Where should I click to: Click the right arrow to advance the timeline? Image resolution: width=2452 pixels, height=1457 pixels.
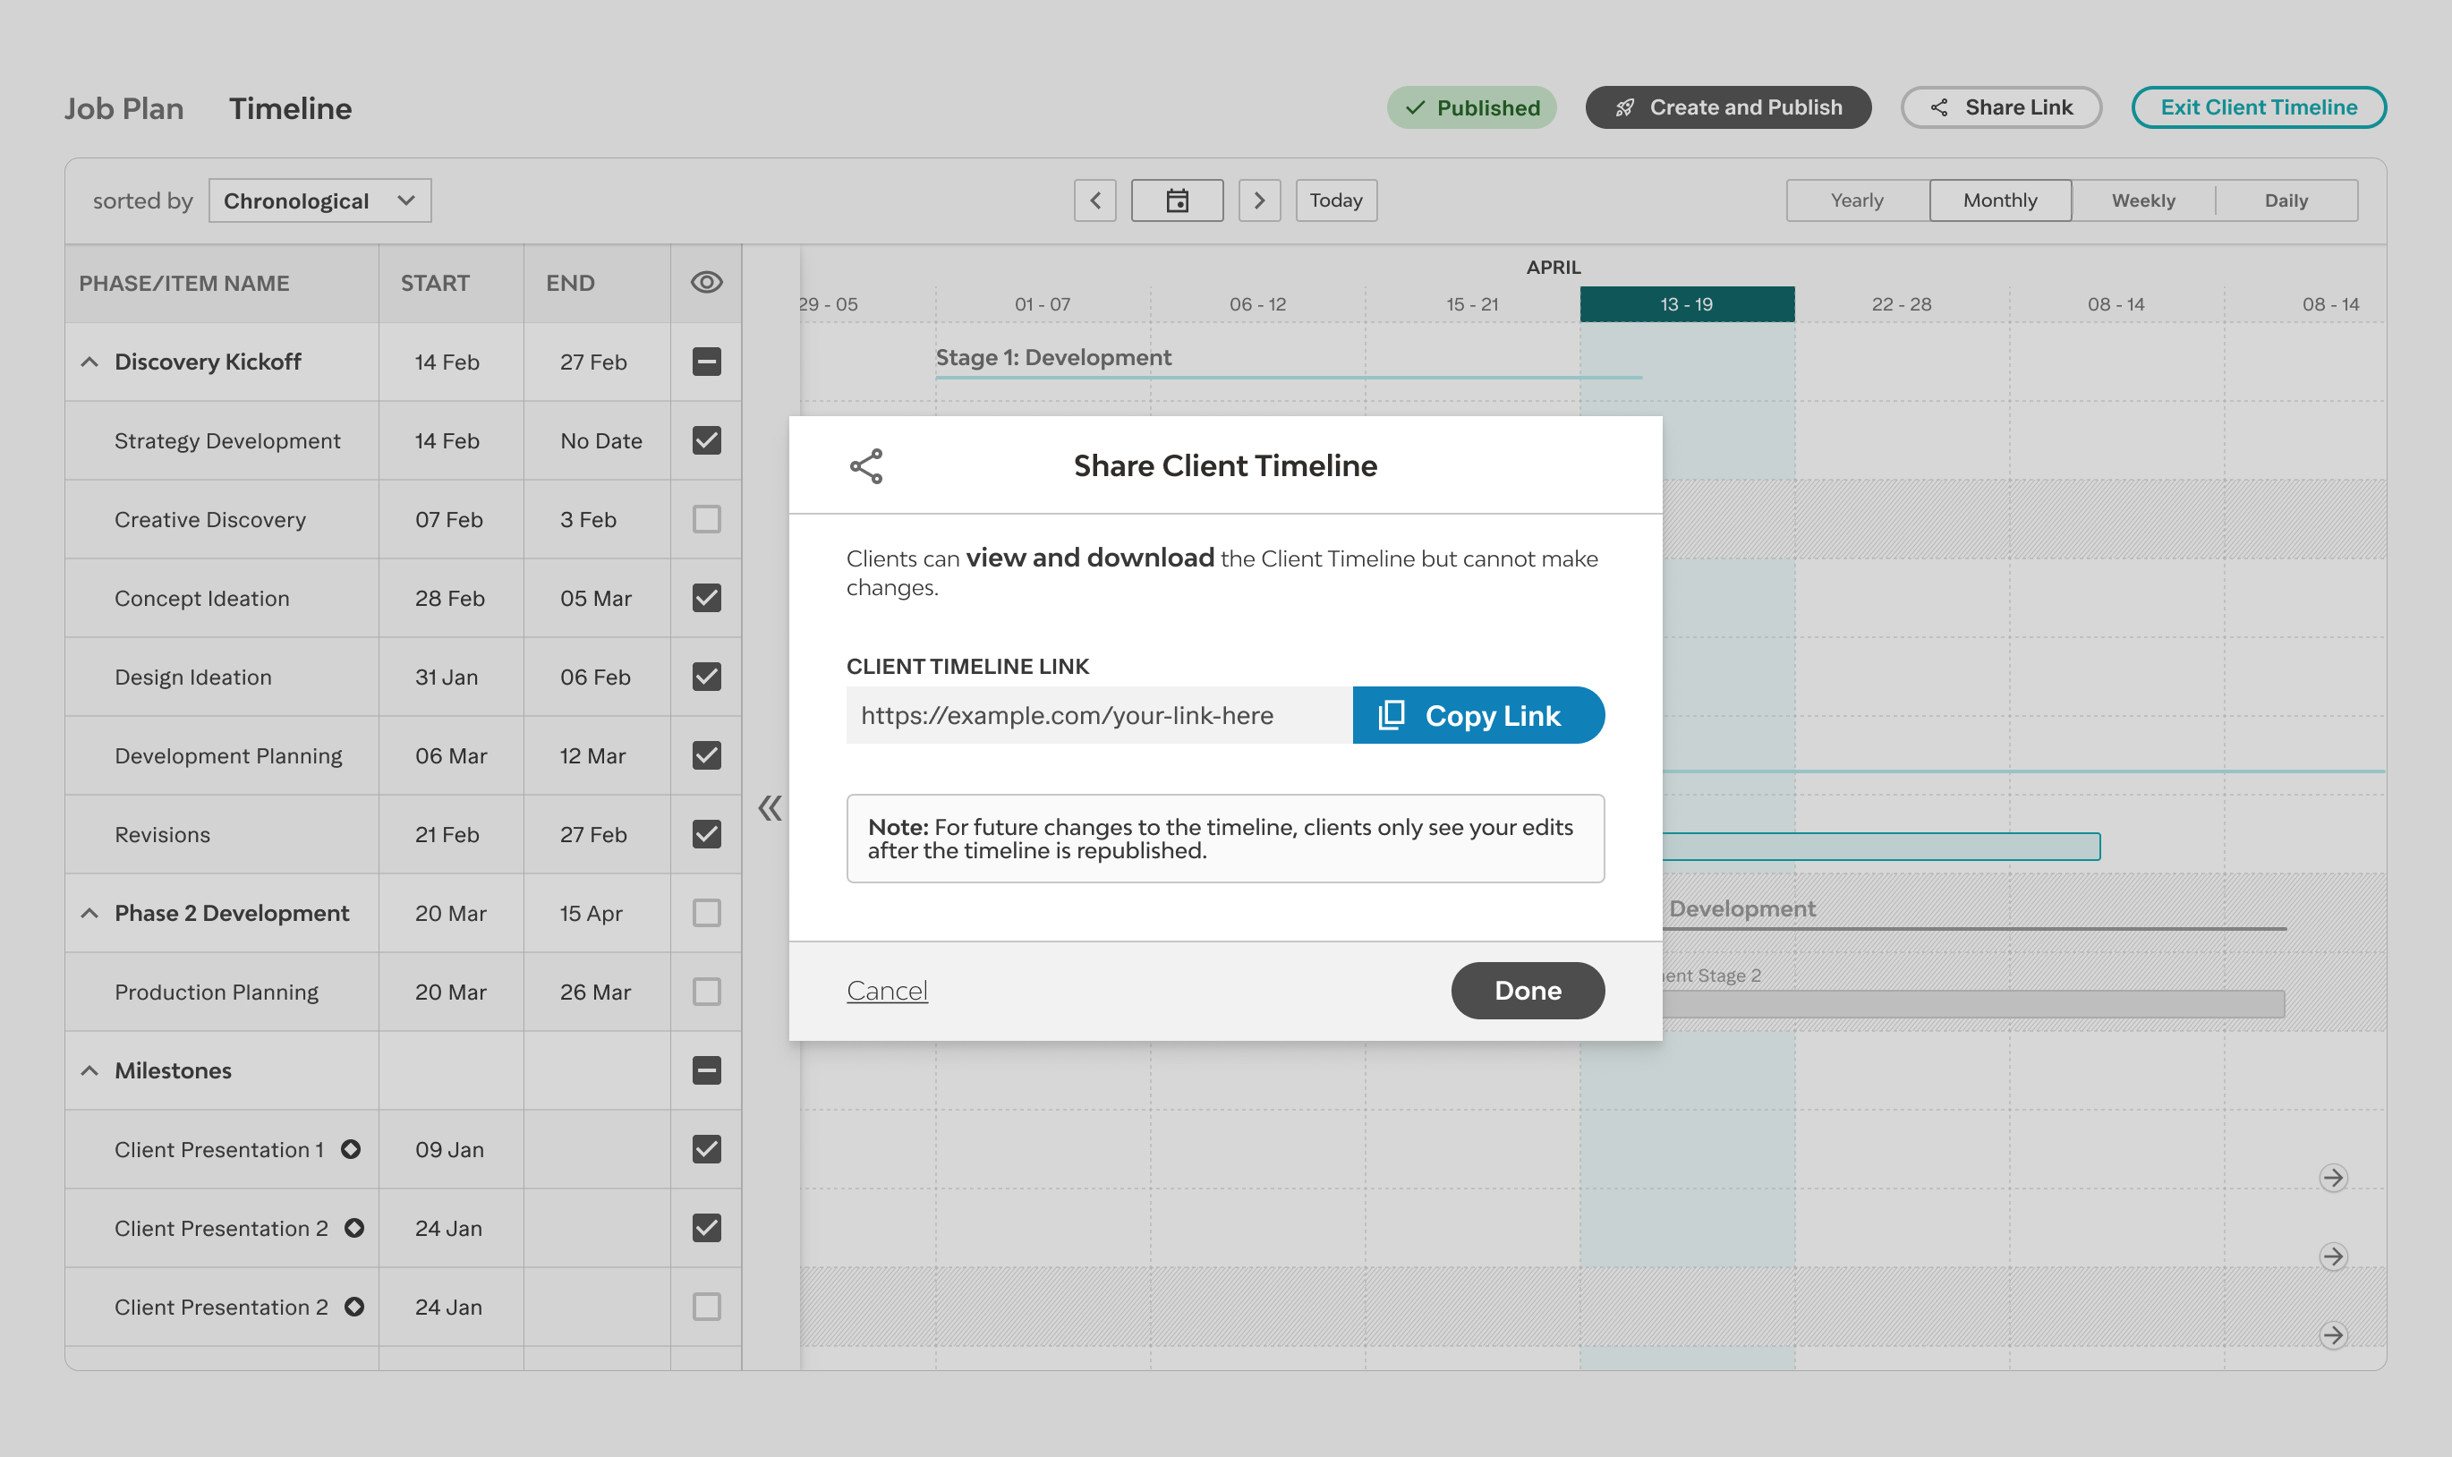[x=1260, y=200]
